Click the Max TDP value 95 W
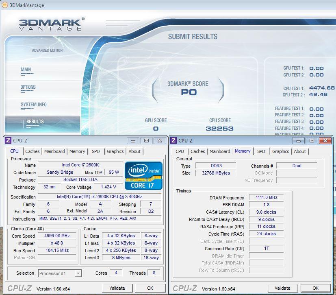The width and height of the screenshot is (336, 295). click(114, 172)
